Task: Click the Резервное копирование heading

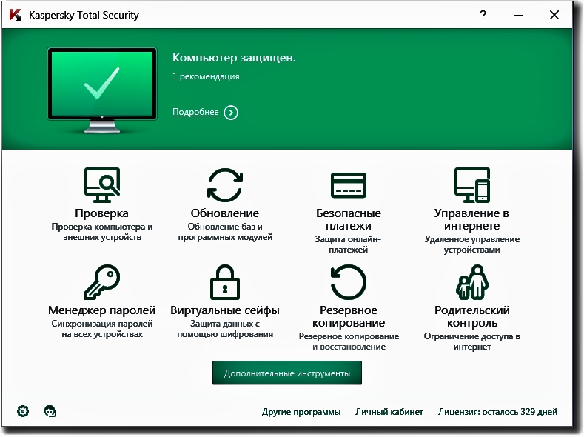Action: coord(349,317)
